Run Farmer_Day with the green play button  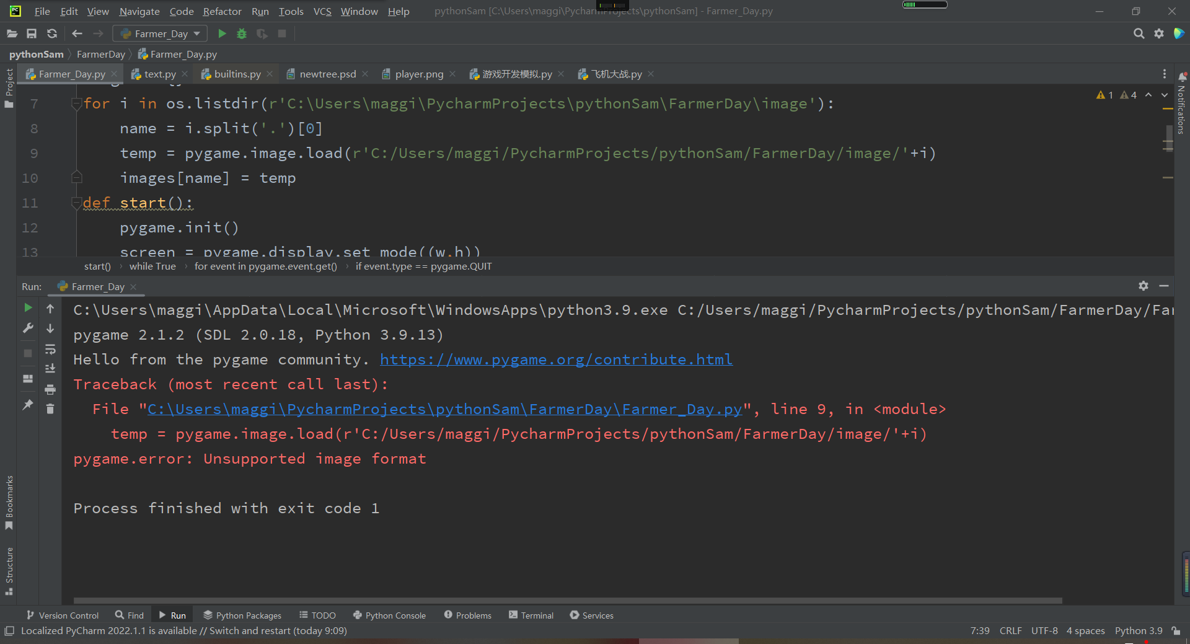click(x=222, y=33)
